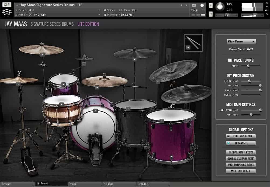This screenshot has width=270, height=187.
Task: Open the Grooves tab
Action: pos(17,184)
